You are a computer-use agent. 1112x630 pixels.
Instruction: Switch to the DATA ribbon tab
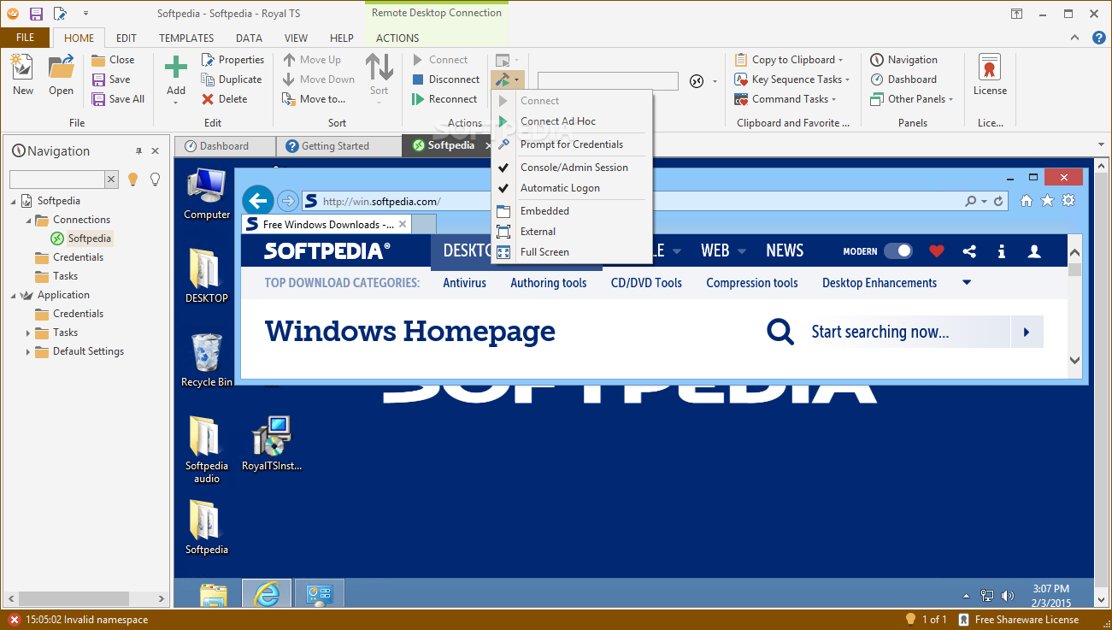pos(249,38)
